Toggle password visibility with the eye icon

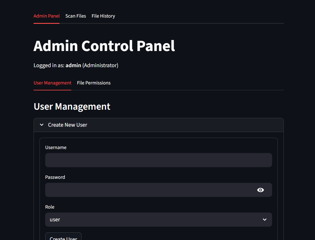click(260, 190)
